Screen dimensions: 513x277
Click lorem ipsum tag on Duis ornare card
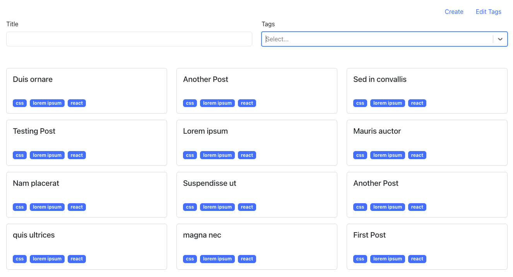coord(47,103)
